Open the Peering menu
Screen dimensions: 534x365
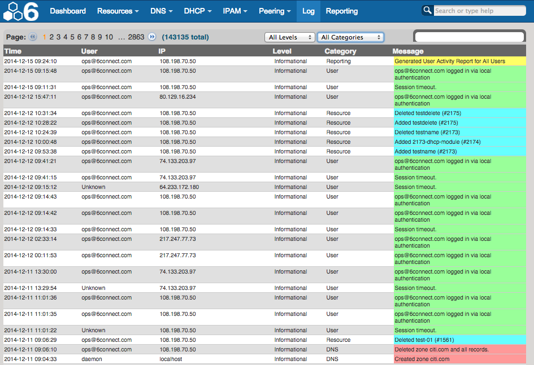point(275,11)
